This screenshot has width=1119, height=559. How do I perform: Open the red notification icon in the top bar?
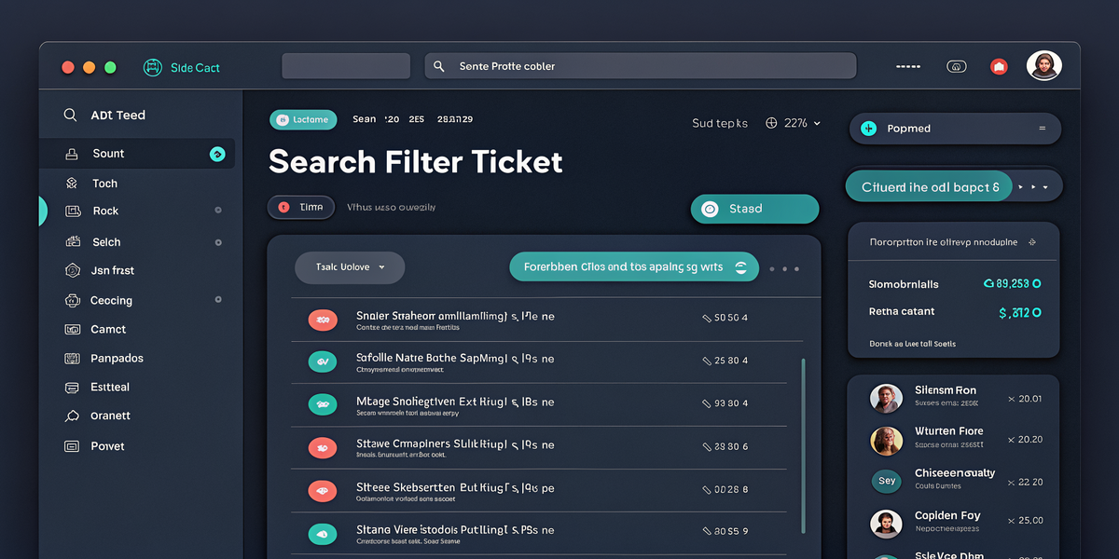999,66
